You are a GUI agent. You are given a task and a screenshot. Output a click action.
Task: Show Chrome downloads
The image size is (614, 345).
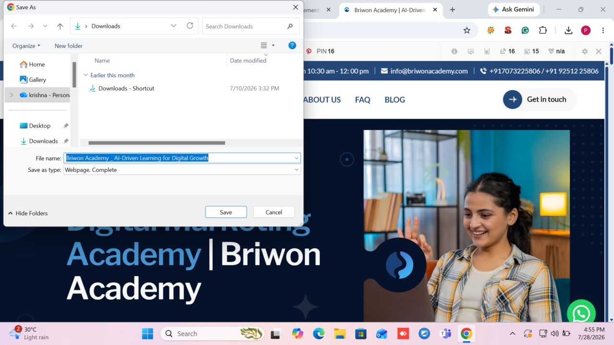[x=568, y=30]
